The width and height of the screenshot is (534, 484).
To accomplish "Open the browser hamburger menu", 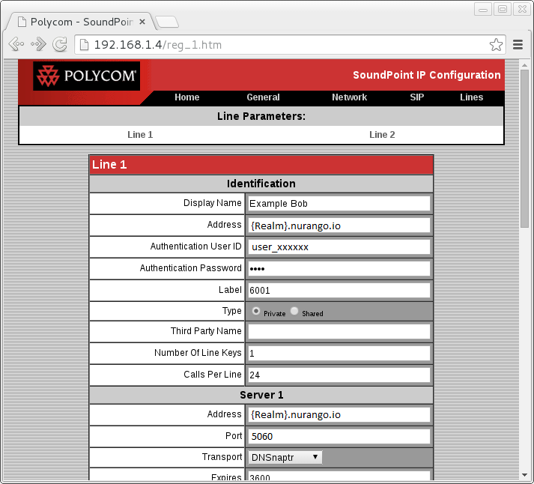I will click(x=518, y=45).
